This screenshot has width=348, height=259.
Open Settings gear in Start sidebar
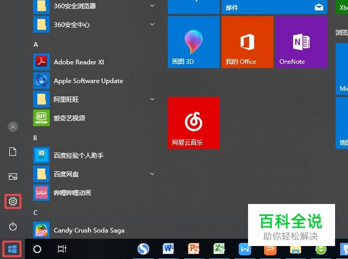(x=13, y=201)
